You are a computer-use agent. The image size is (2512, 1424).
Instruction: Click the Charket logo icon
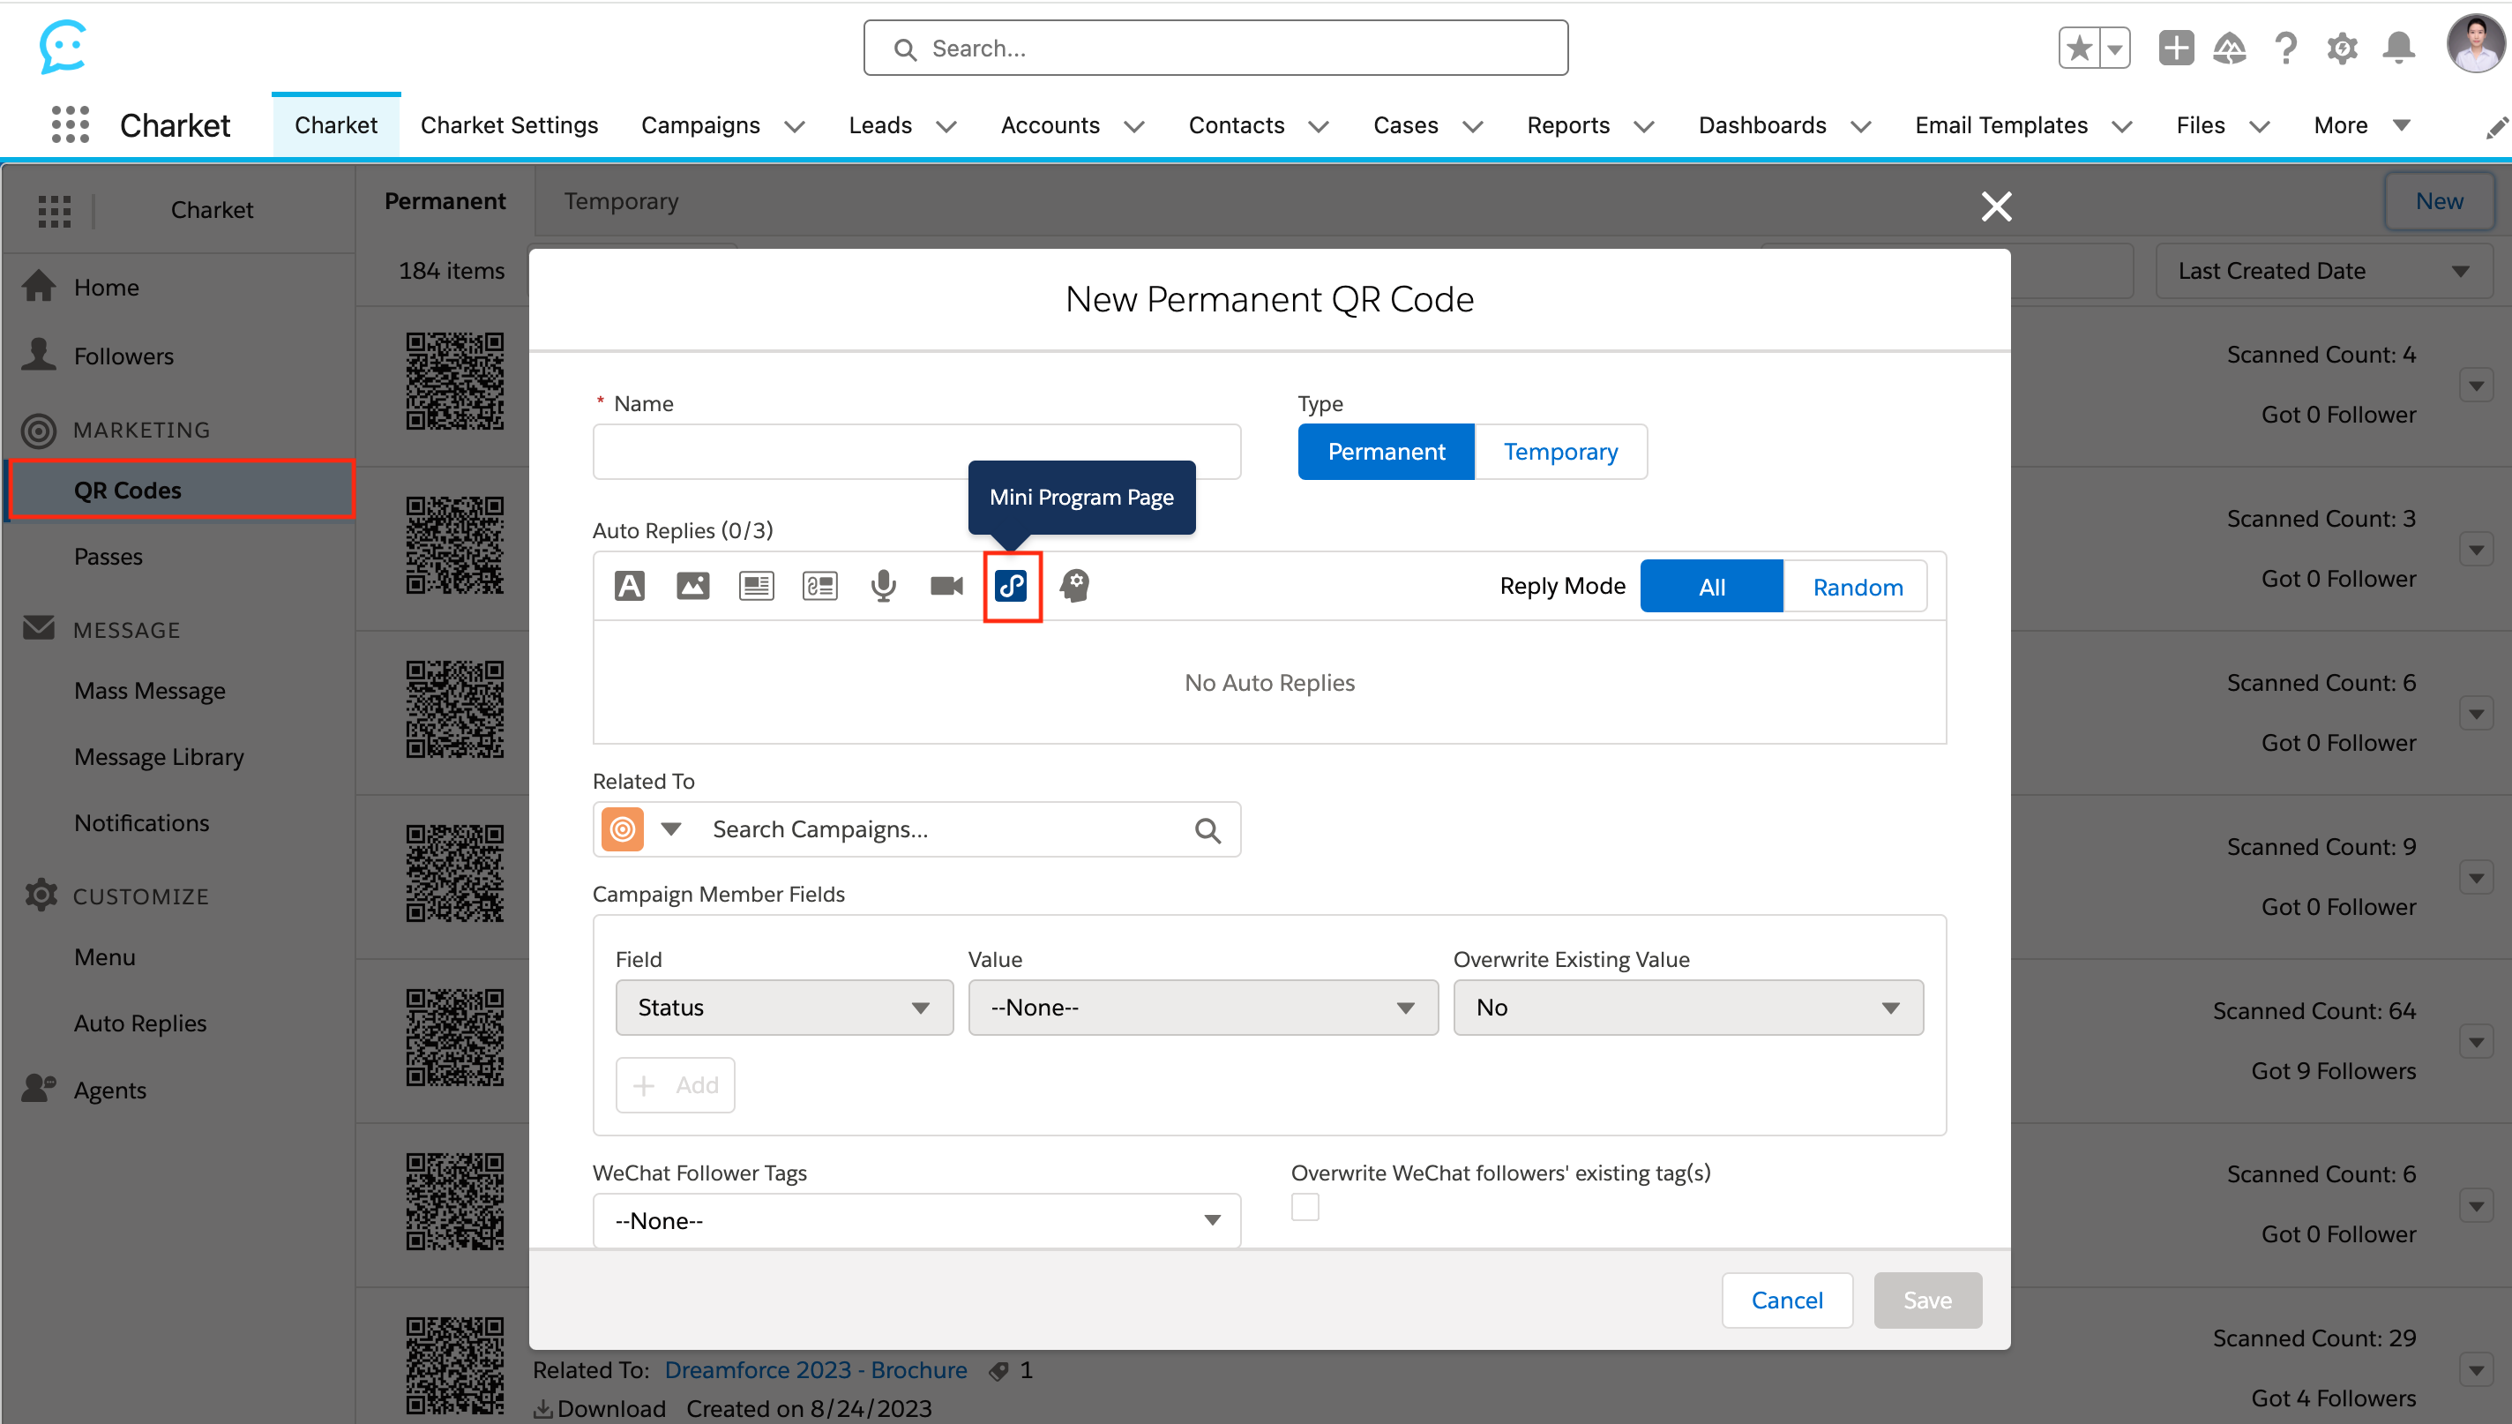64,47
